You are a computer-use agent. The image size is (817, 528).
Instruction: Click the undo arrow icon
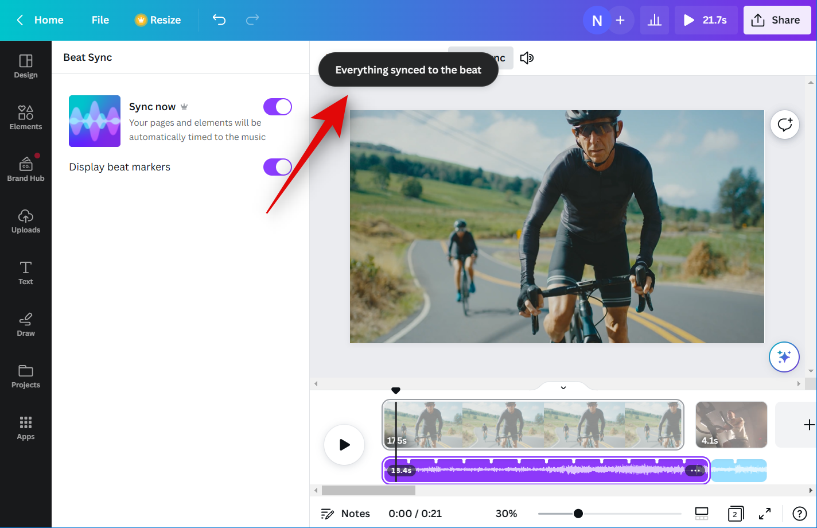coord(219,20)
